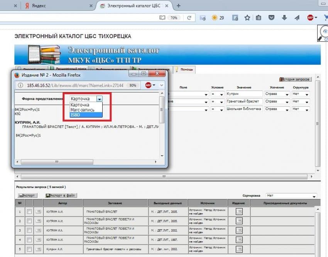Click the image icon right of reload button
Screen dimensions: 328x257
point(203,18)
